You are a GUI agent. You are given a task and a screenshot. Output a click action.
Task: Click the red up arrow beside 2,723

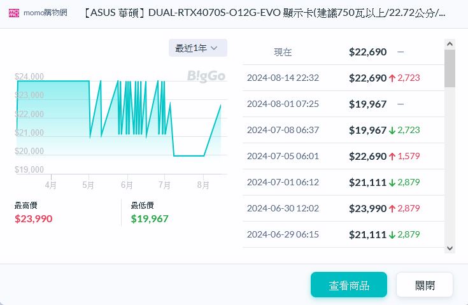(x=392, y=78)
